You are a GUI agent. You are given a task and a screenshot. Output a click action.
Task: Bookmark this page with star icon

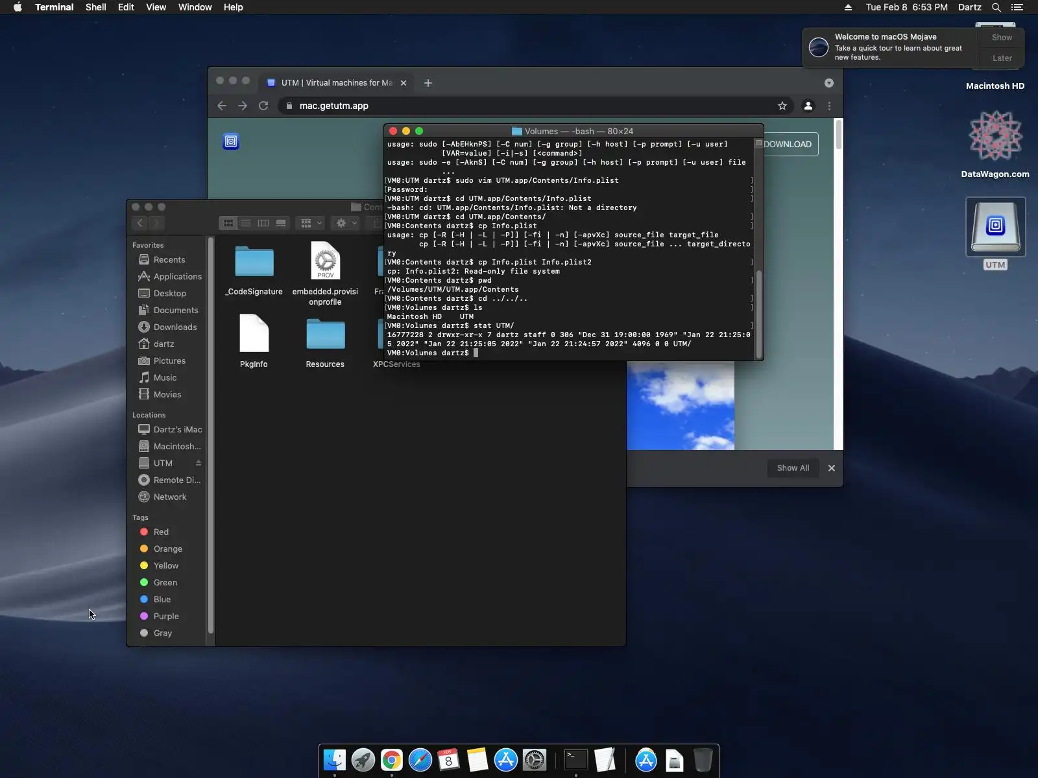coord(782,106)
